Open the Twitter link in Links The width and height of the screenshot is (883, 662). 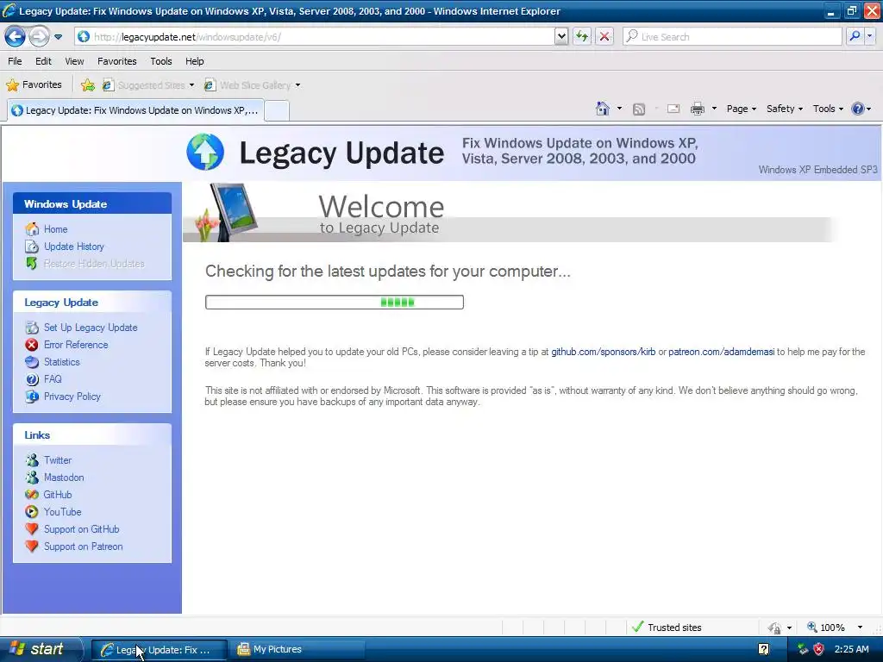(x=58, y=460)
